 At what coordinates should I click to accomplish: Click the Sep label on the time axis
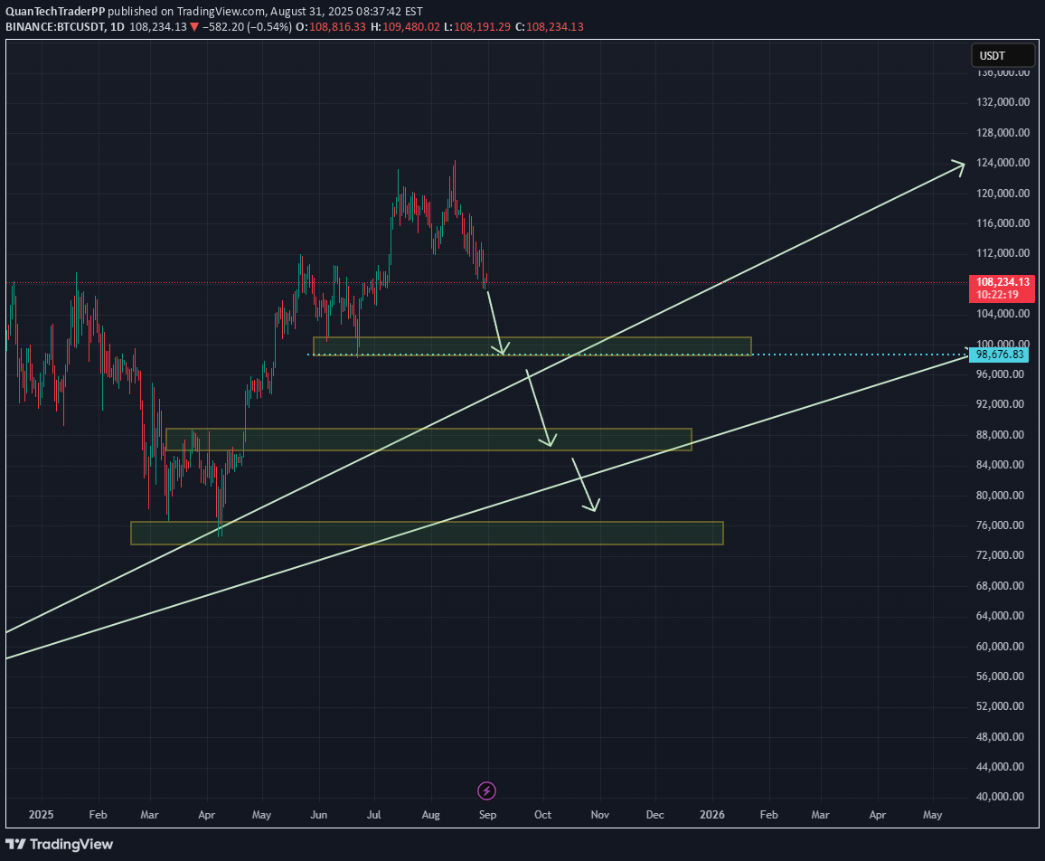pos(486,815)
